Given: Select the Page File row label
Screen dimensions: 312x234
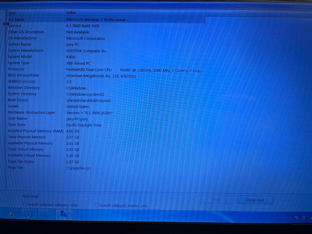Looking at the screenshot, I should pyautogui.click(x=15, y=167).
